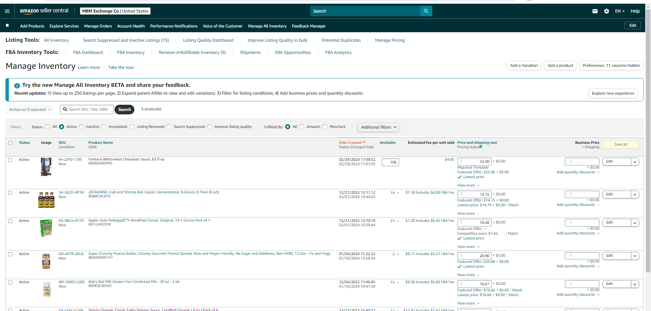
Task: Expand available quantity 14 for Zatarains row
Action: point(395,193)
